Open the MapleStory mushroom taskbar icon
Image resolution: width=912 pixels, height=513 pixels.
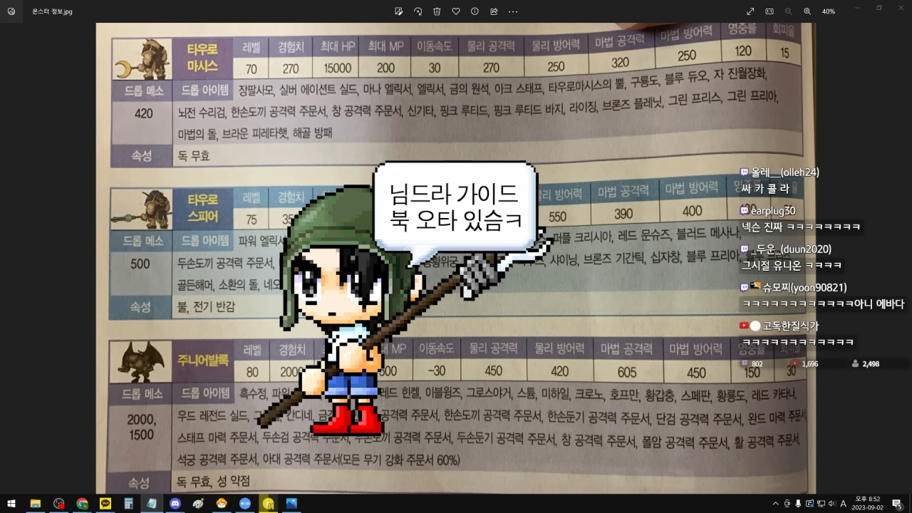coord(222,503)
